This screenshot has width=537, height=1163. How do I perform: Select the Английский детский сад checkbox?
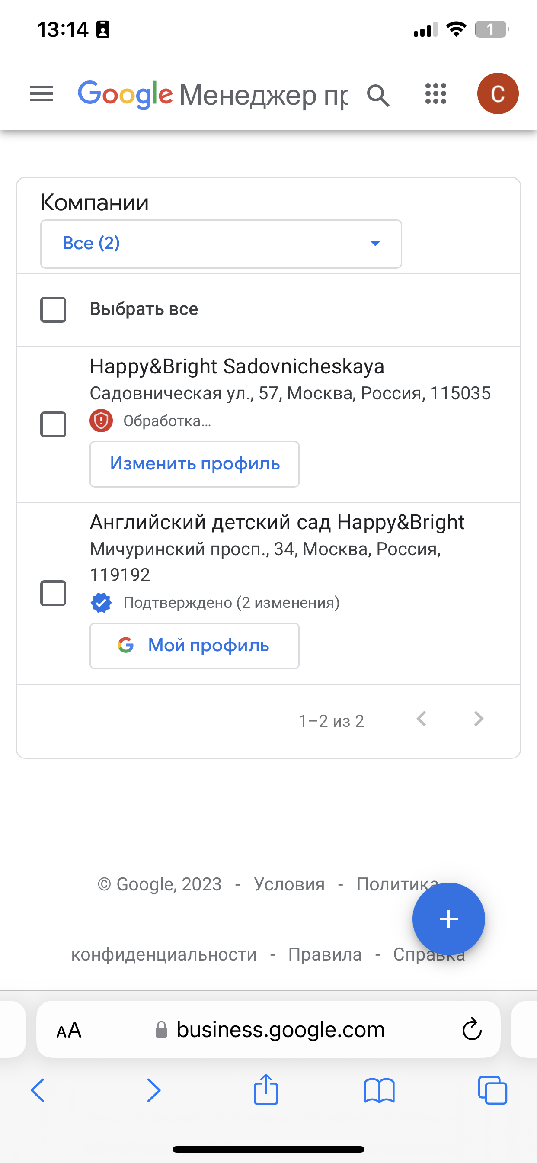pyautogui.click(x=53, y=593)
